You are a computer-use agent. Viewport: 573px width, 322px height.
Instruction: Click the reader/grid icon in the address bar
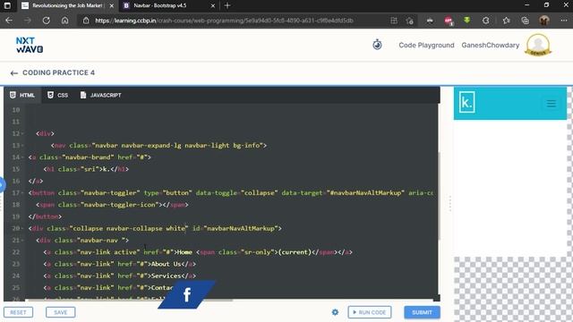(394, 21)
